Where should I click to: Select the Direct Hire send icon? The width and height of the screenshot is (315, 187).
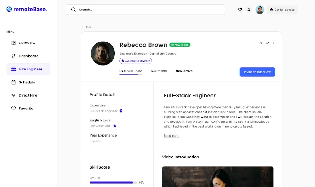click(x=13, y=95)
